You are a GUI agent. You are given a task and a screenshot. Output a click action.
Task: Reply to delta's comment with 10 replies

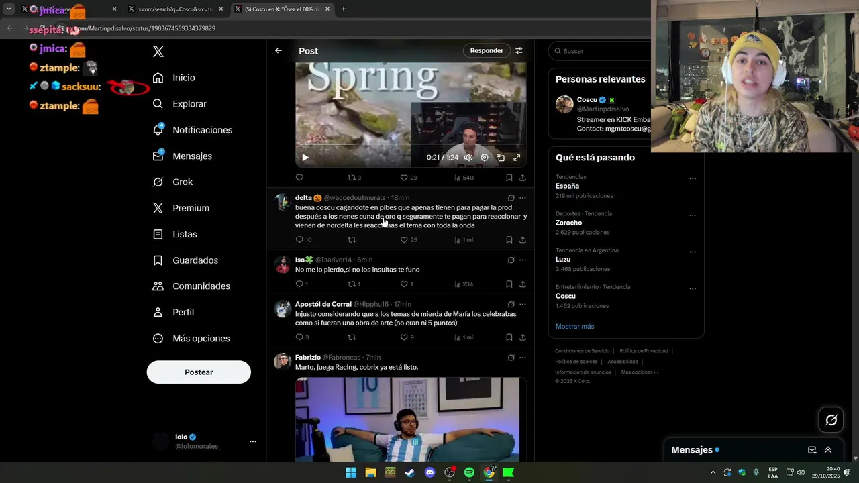point(303,239)
